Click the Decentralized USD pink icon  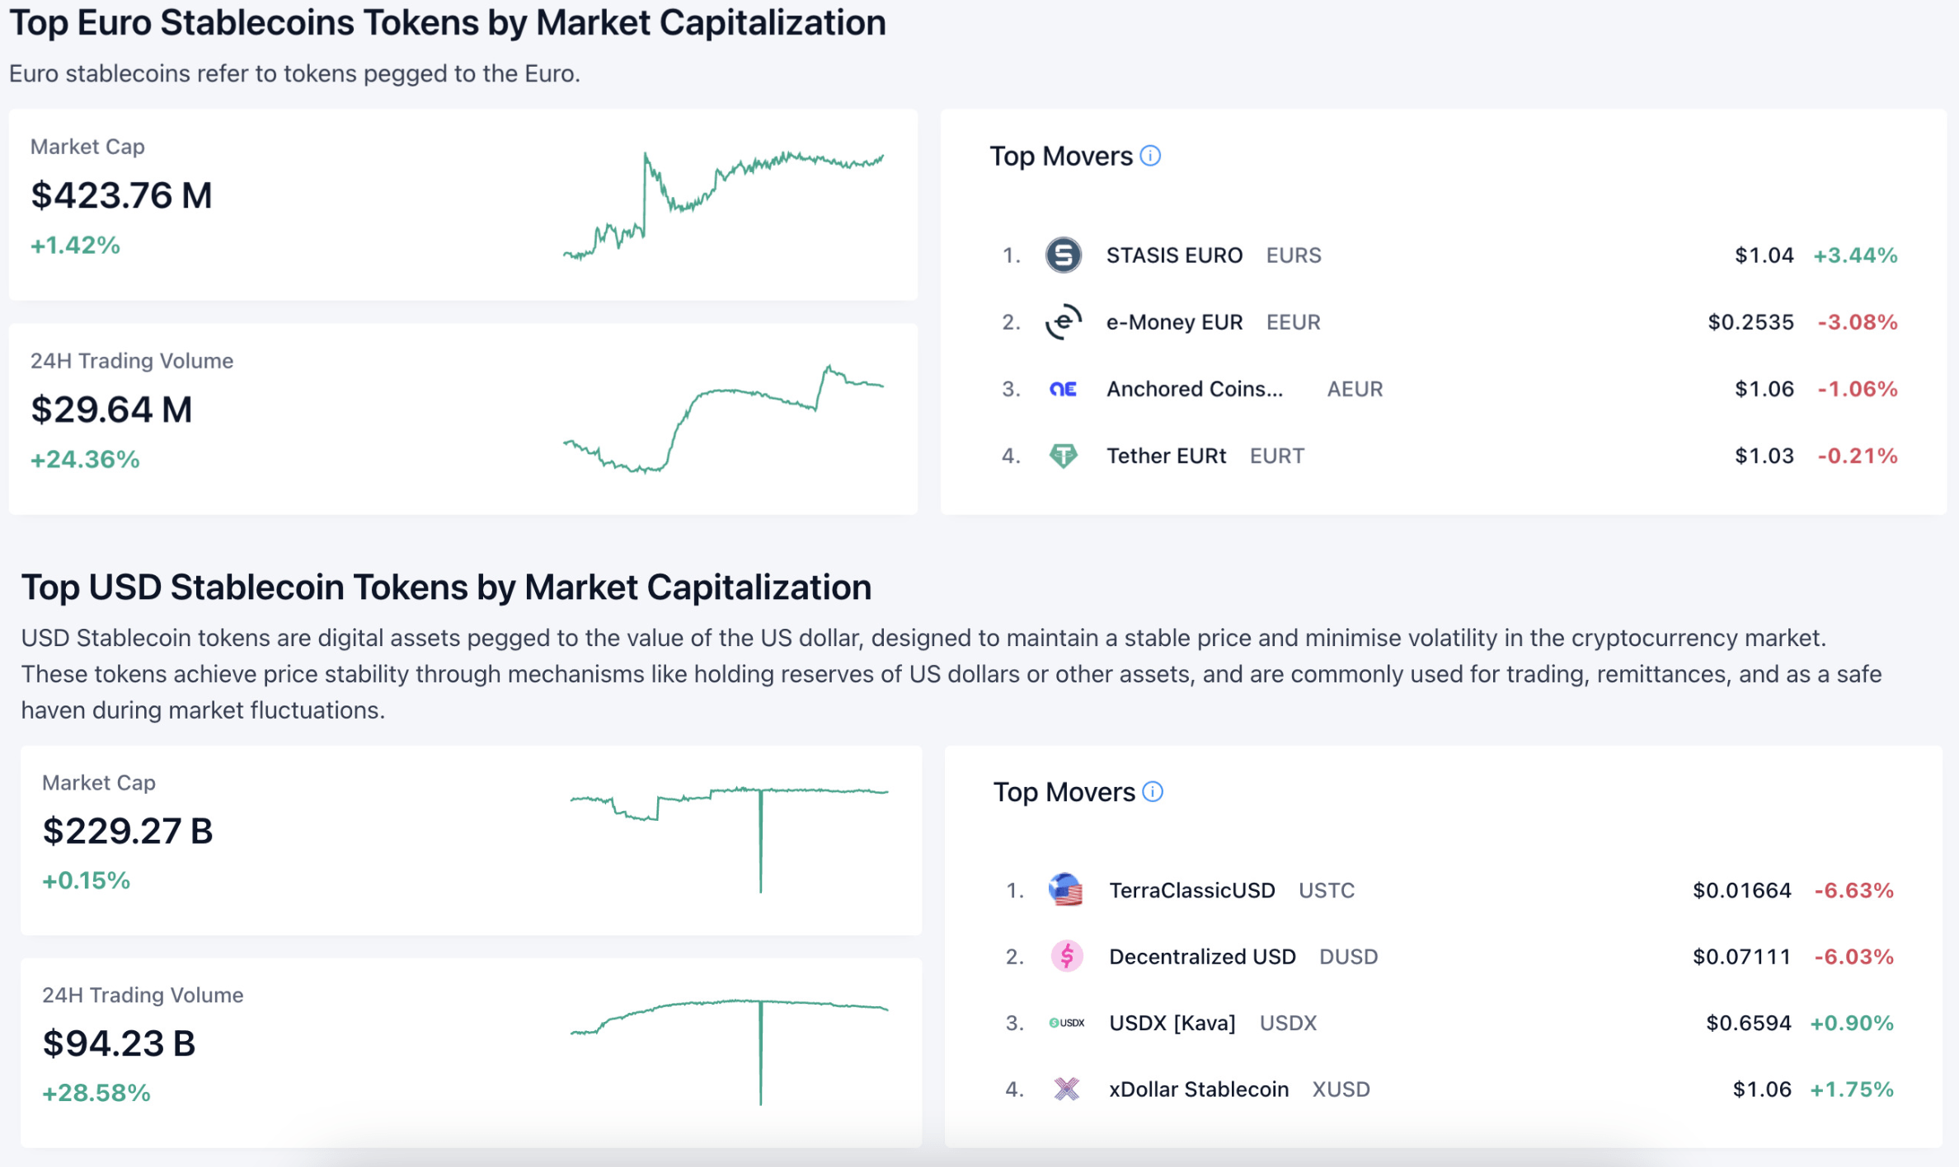coord(1066,956)
